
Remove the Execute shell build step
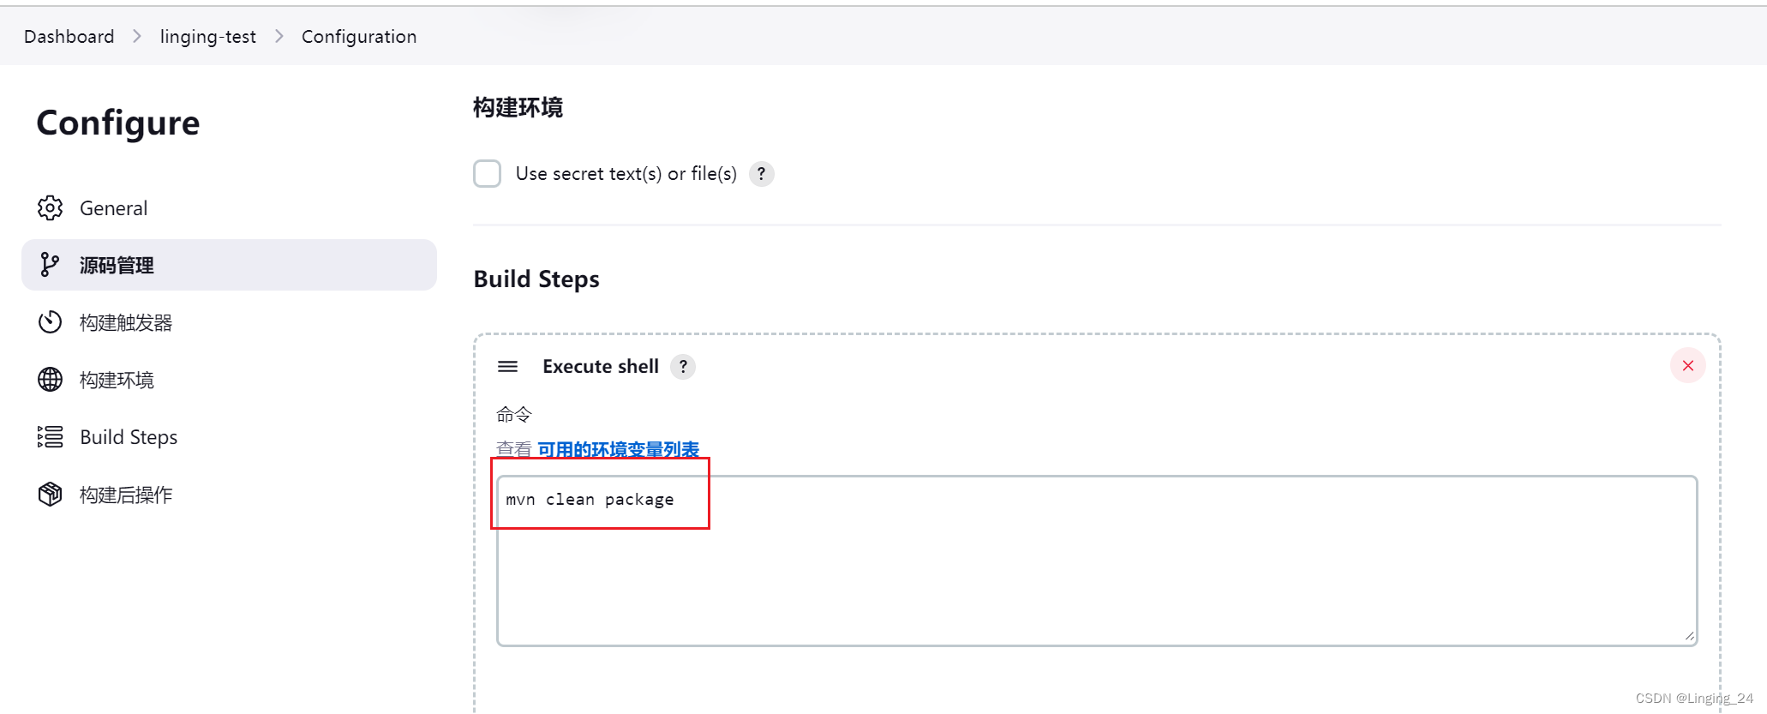[1687, 366]
